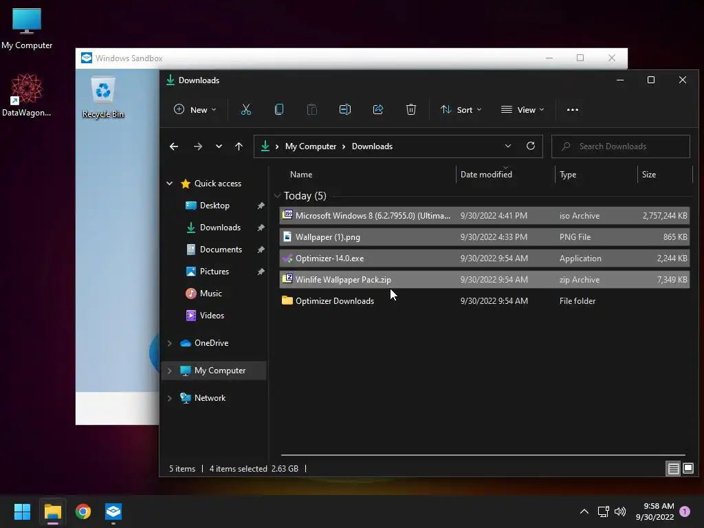
Task: Click File Explorer taskbar icon
Action: 52,511
